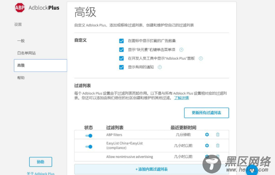Click the 最近更新时间 column header
The image size is (275, 175).
[183, 128]
